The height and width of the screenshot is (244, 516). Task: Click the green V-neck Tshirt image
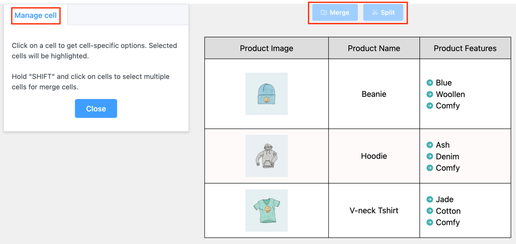coord(266,210)
